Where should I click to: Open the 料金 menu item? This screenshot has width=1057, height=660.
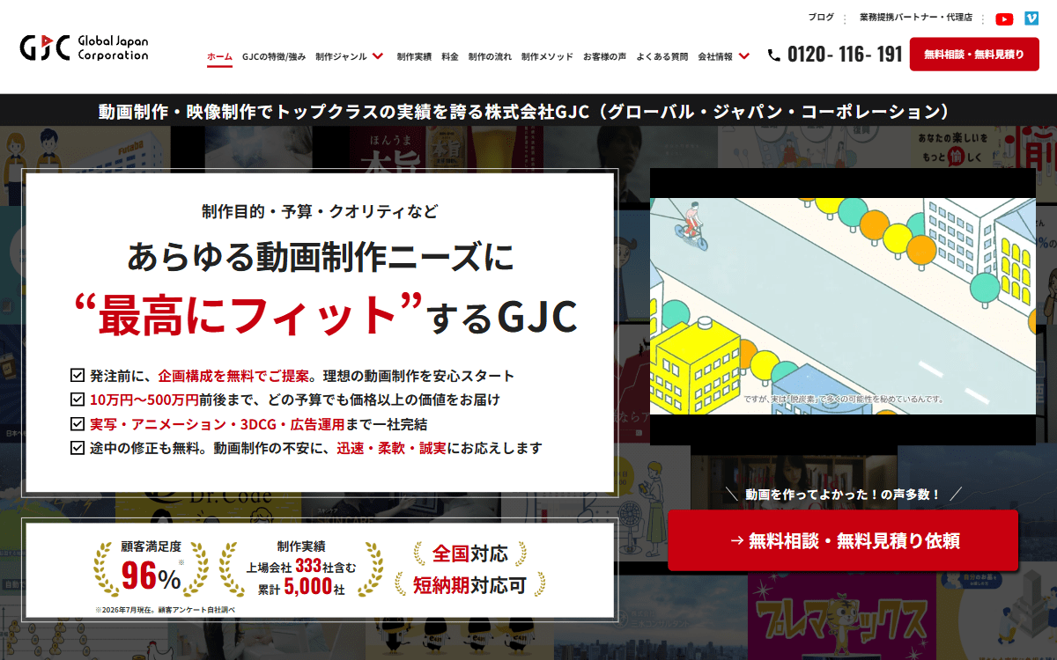click(450, 56)
